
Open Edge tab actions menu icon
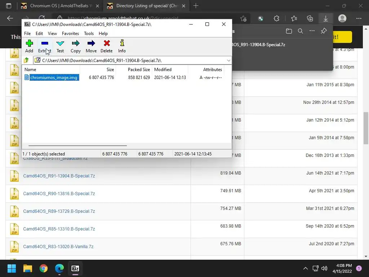point(9,6)
